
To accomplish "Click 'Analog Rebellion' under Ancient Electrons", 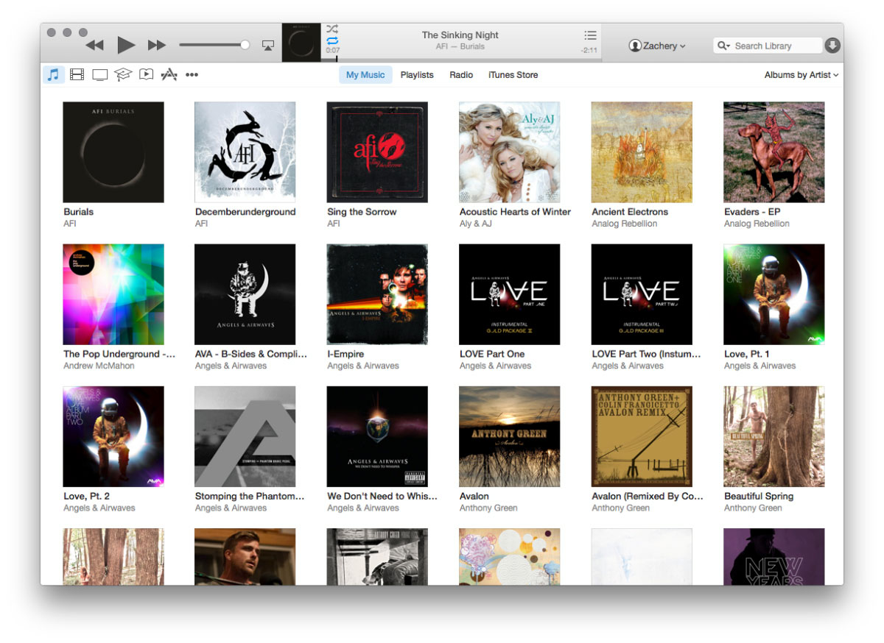I will click(625, 224).
